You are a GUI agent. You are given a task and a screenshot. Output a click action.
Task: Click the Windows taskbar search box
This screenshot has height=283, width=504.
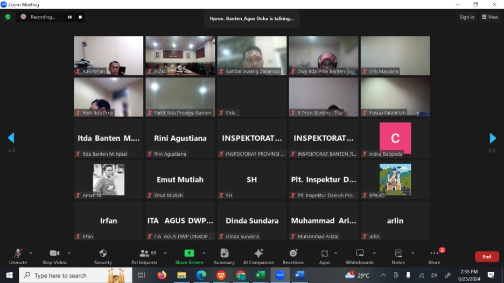67,275
